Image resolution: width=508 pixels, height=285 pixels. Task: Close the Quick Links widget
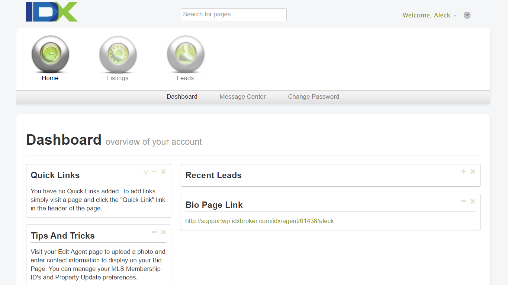(163, 171)
